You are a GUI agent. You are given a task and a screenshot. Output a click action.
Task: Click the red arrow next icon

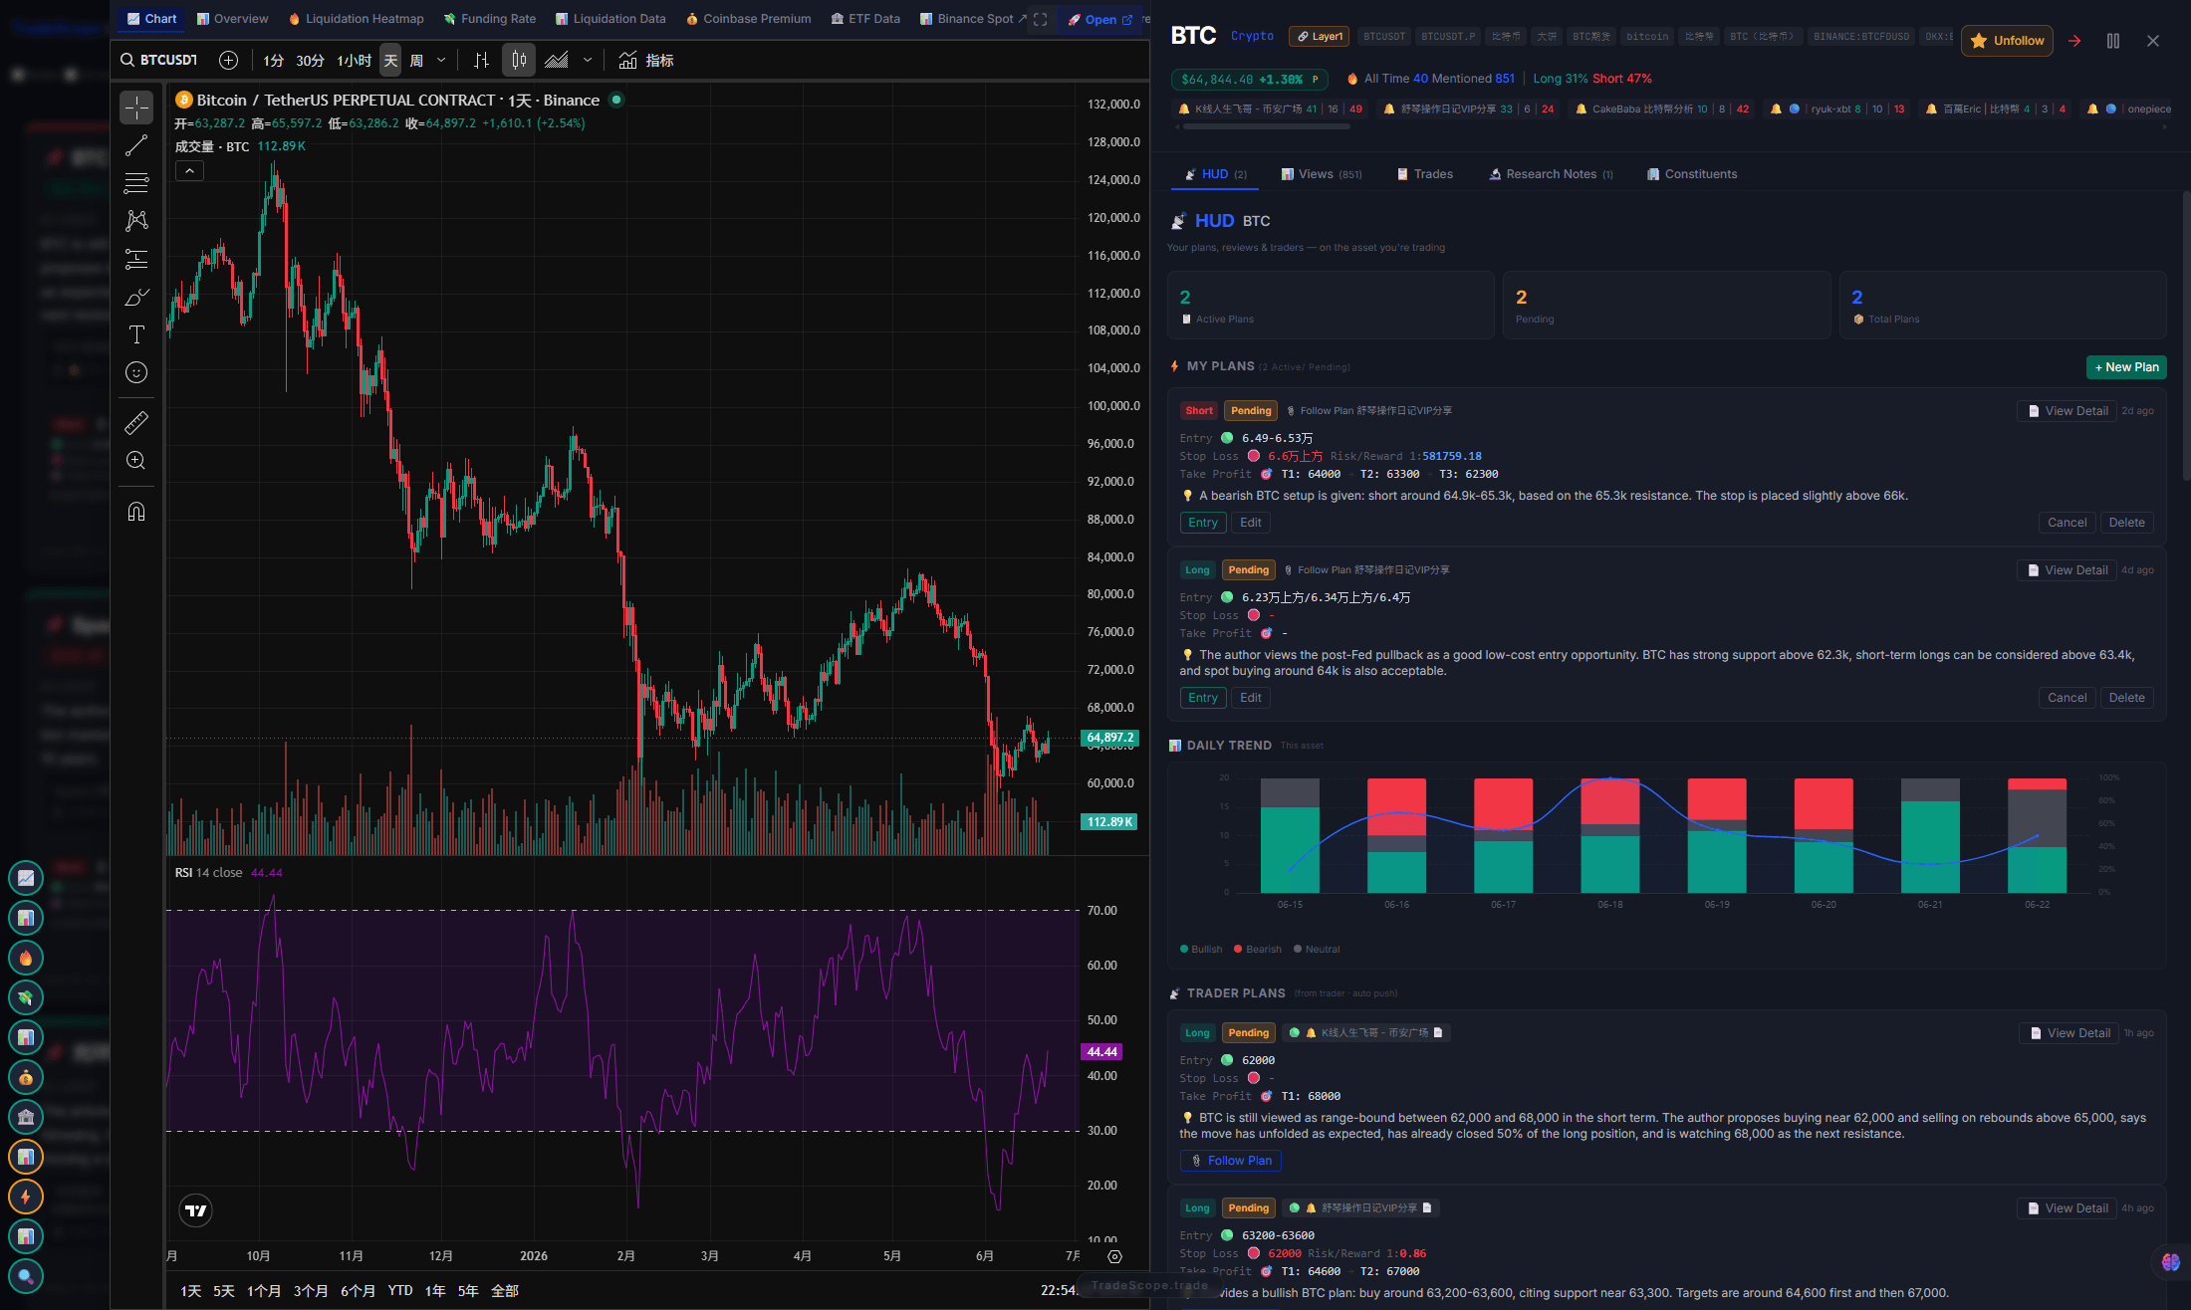(2074, 41)
